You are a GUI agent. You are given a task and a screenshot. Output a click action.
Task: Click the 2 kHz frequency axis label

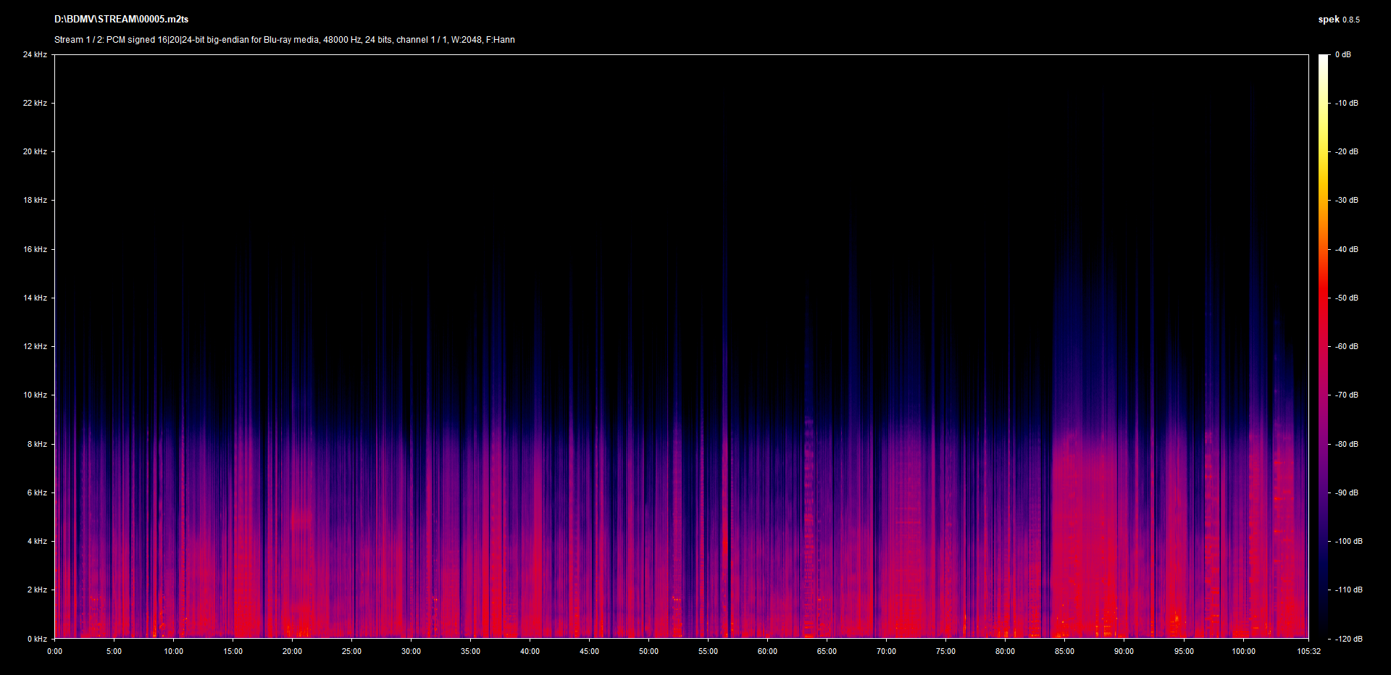tap(37, 590)
